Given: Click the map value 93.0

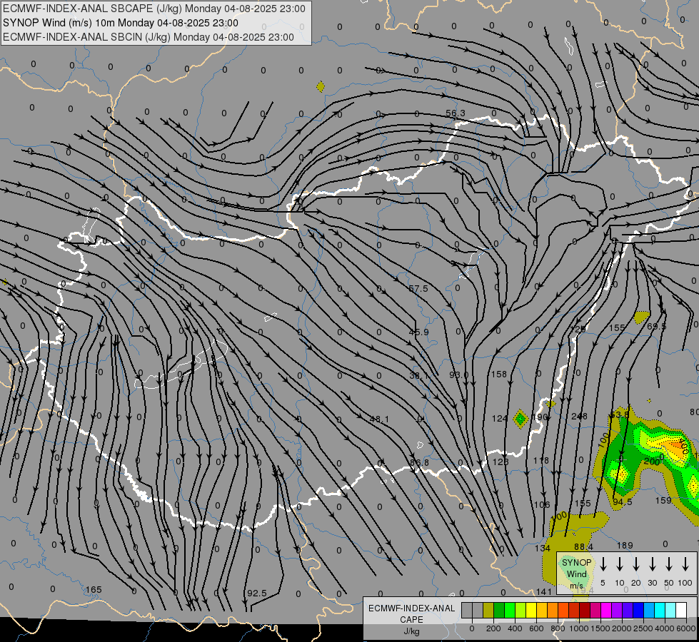Looking at the screenshot, I should pyautogui.click(x=458, y=375).
